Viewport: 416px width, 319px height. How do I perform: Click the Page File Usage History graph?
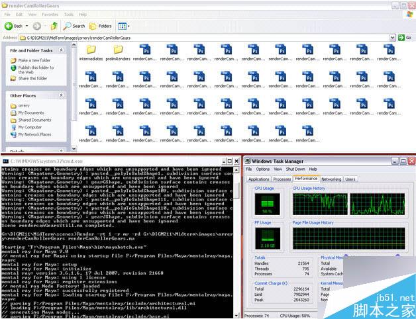pos(349,238)
